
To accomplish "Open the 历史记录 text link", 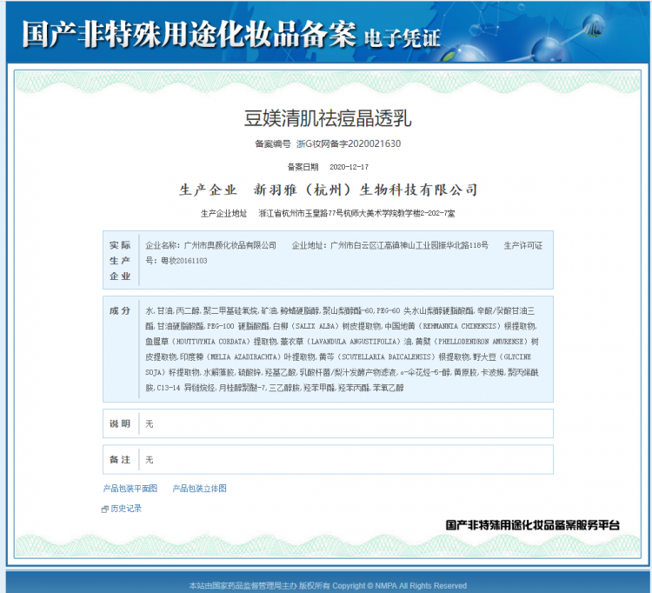I will (126, 509).
